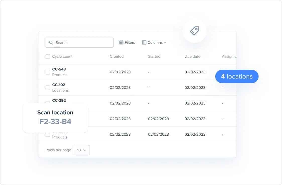Click the Scan location F2-33-B4 card

(55, 118)
